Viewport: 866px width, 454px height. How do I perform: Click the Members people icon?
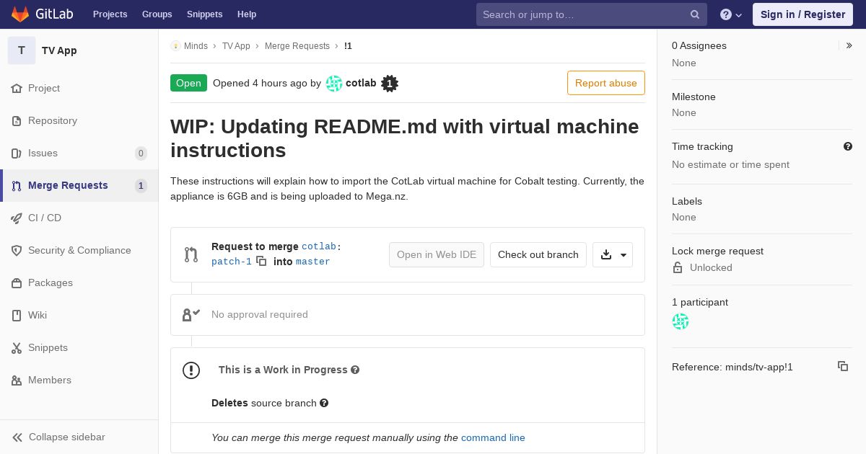tap(17, 380)
